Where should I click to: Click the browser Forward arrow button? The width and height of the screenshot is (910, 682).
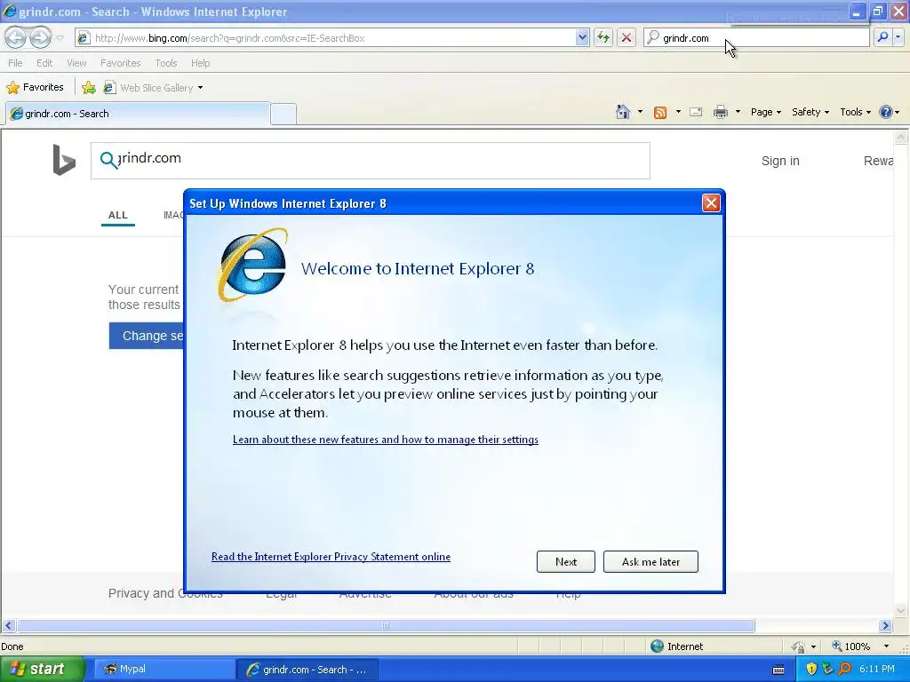40,37
